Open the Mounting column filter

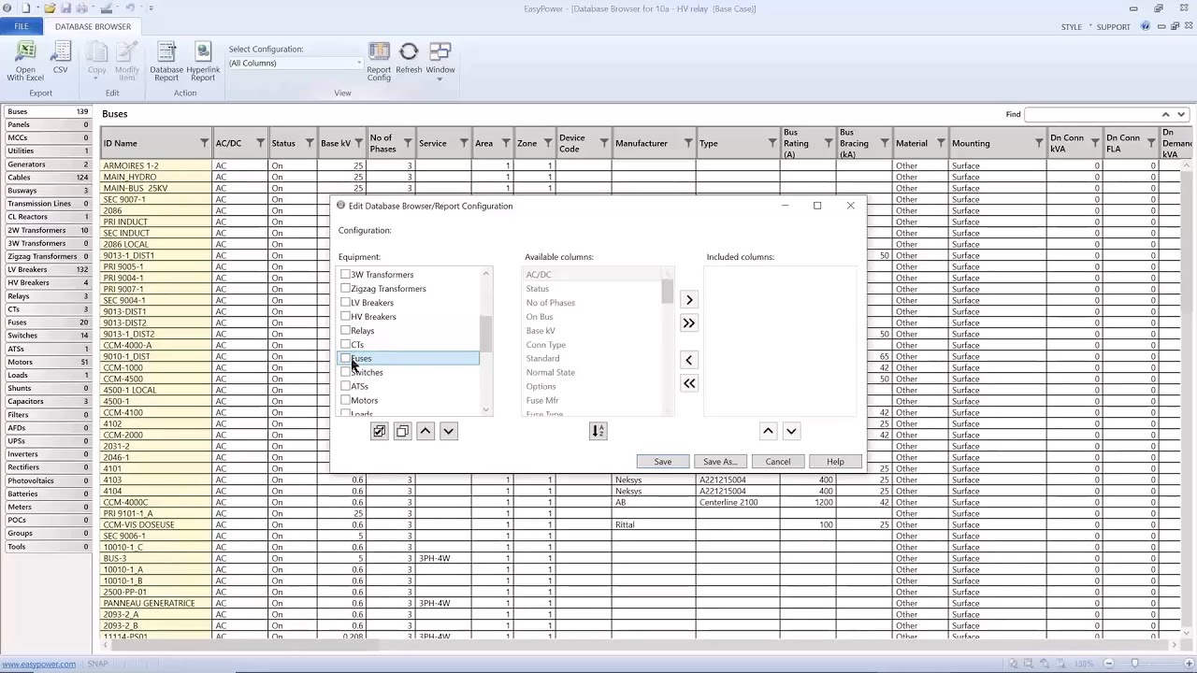[x=1039, y=143]
